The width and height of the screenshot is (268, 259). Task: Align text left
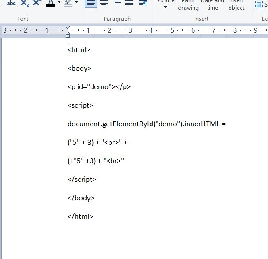[91, 3]
